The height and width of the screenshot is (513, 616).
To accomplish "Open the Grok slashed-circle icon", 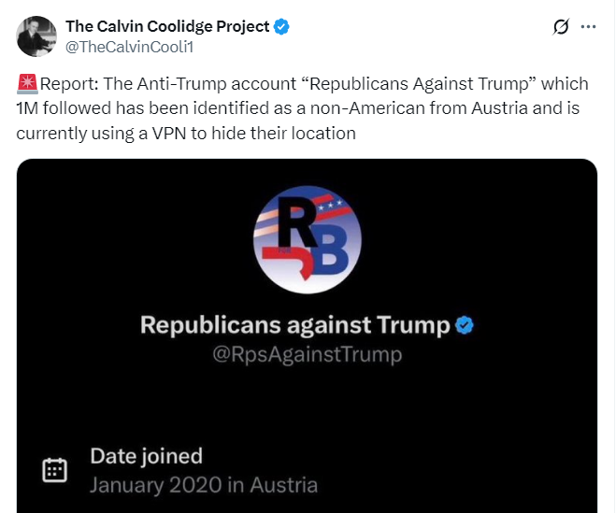I will point(561,27).
